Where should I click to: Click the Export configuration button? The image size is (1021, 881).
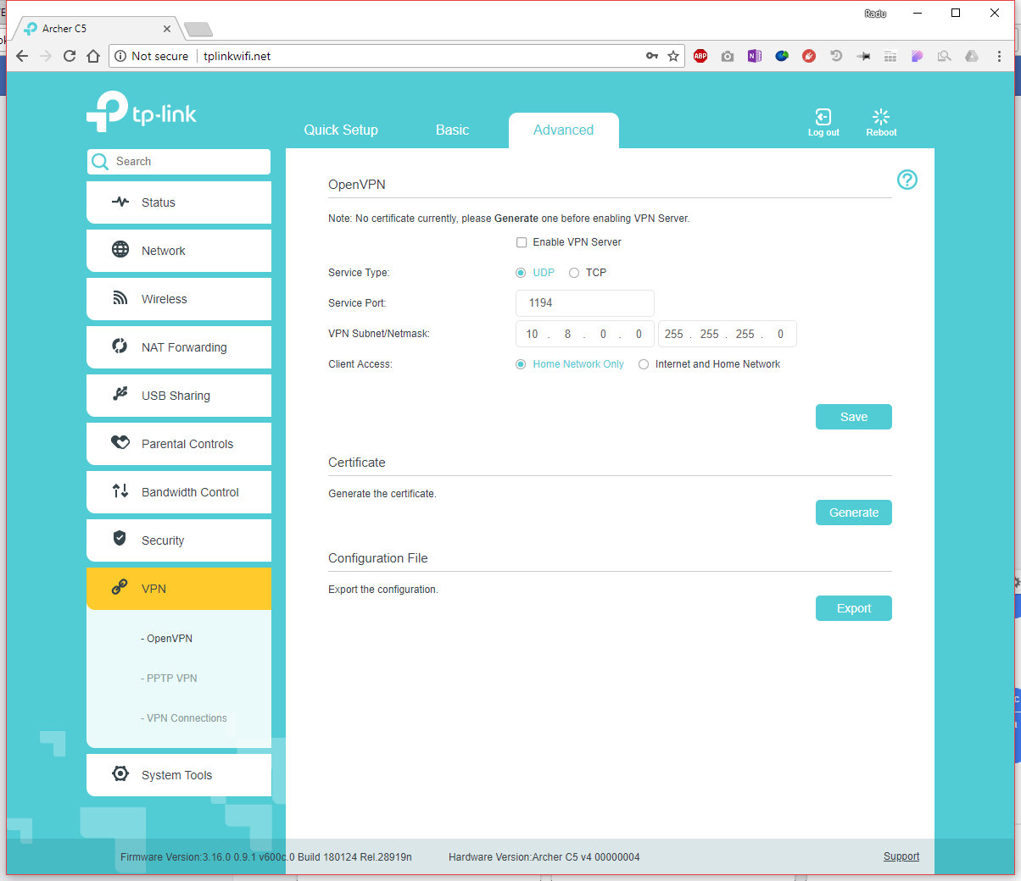(x=853, y=608)
